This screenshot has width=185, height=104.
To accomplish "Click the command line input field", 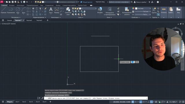I will (x=96, y=98).
